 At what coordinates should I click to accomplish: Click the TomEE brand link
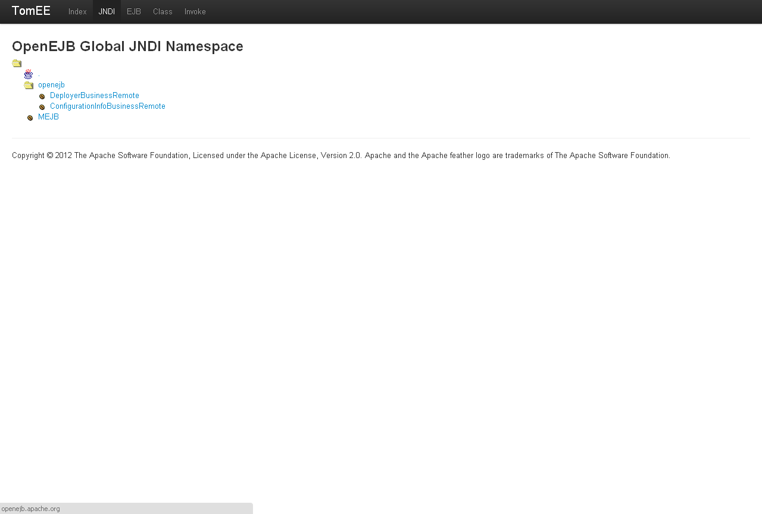31,11
